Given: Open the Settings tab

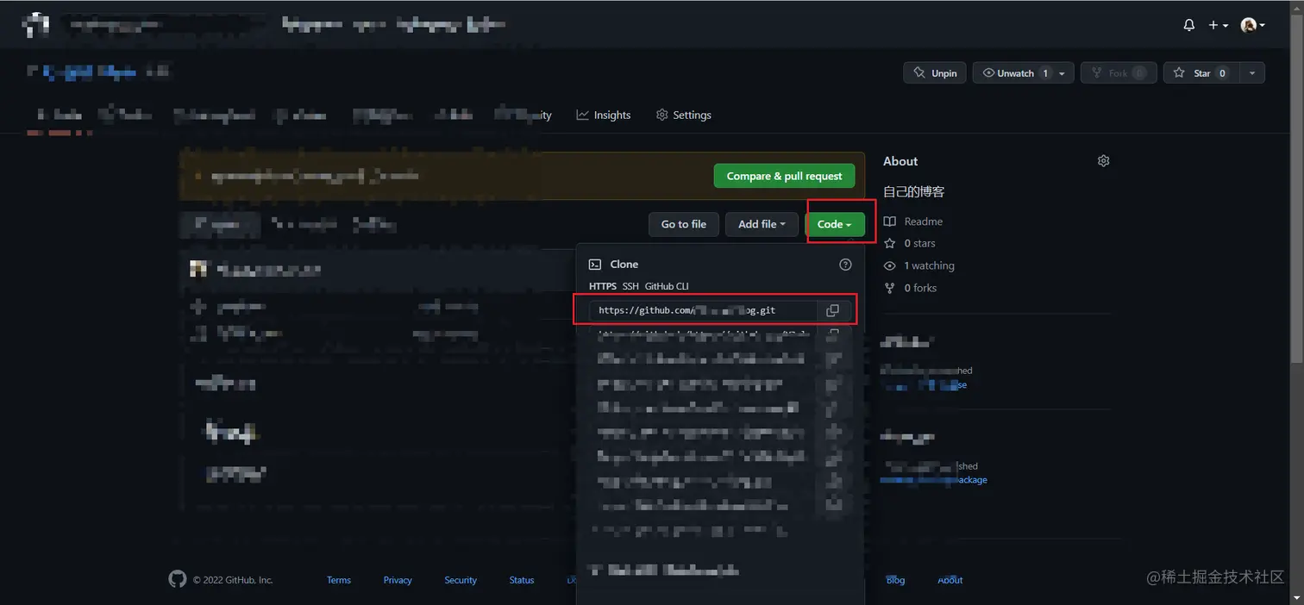Looking at the screenshot, I should [x=684, y=115].
